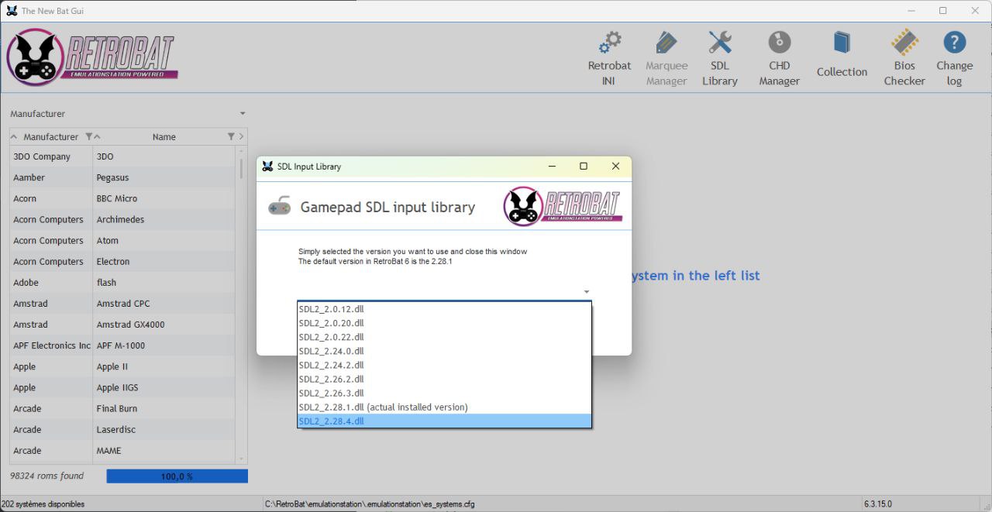The height and width of the screenshot is (512, 992).
Task: Click the roms scan progress bar
Action: tap(177, 476)
